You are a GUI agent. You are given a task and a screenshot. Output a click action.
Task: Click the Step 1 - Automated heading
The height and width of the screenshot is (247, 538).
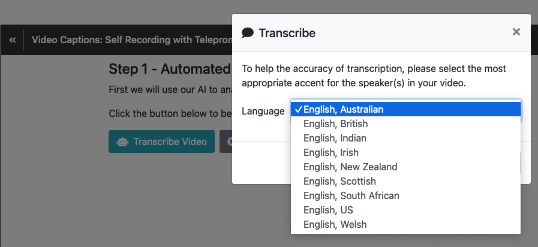(x=170, y=69)
